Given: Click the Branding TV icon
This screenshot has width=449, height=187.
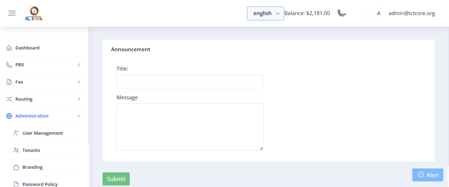Looking at the screenshot, I should pyautogui.click(x=16, y=167).
